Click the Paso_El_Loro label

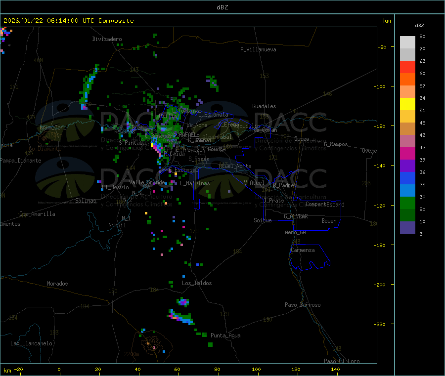[x=342, y=361]
